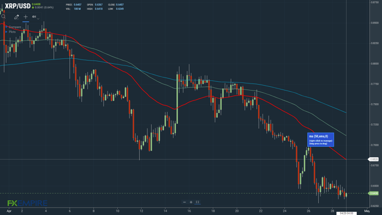This screenshot has height=215, width=382.
Task: Click the HIGH value 0.6418
Action: pyautogui.click(x=99, y=9)
